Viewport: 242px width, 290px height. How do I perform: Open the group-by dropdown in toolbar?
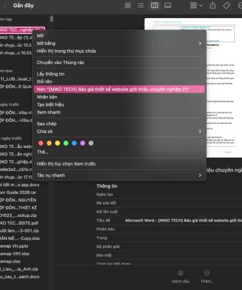click(x=196, y=5)
